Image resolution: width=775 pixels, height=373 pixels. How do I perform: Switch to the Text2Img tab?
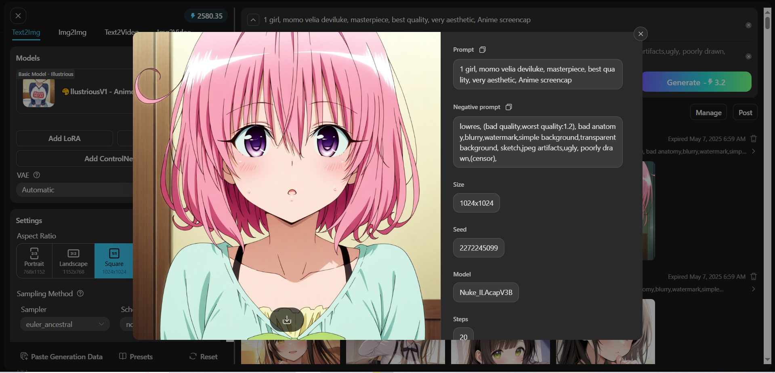[x=26, y=32]
